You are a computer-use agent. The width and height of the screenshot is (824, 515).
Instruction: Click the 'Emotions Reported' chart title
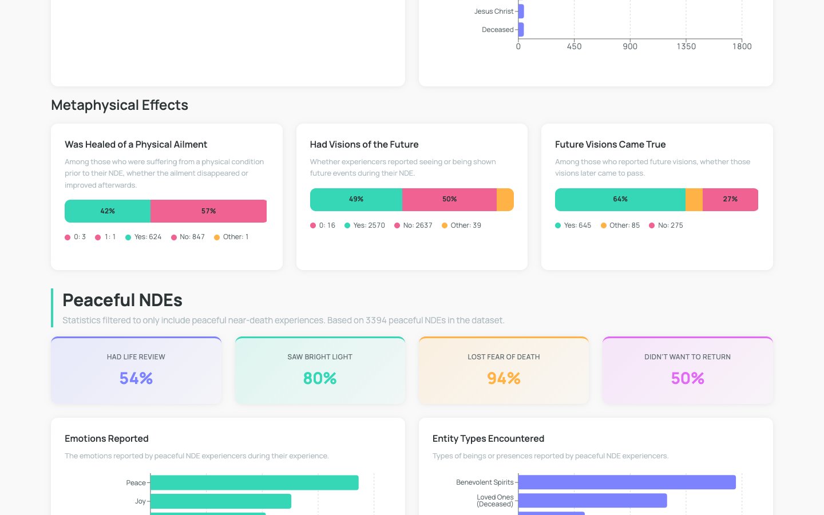(106, 439)
